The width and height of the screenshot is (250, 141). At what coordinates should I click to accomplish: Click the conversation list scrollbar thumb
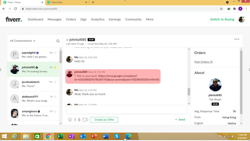tap(61, 57)
